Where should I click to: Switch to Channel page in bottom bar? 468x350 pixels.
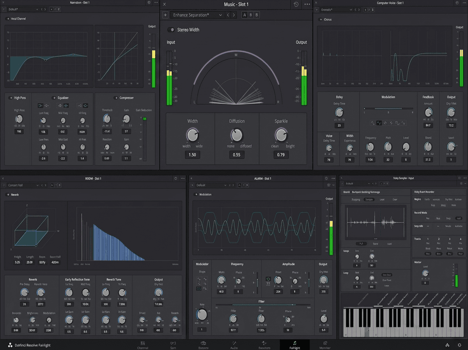142,345
